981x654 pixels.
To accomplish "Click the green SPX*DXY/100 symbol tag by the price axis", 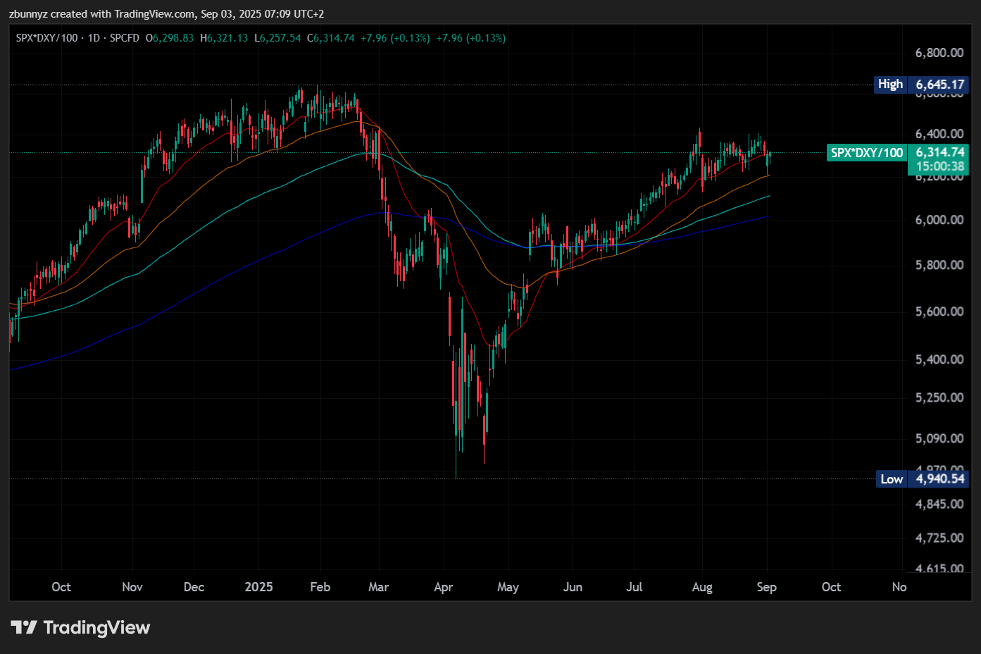I will [866, 153].
